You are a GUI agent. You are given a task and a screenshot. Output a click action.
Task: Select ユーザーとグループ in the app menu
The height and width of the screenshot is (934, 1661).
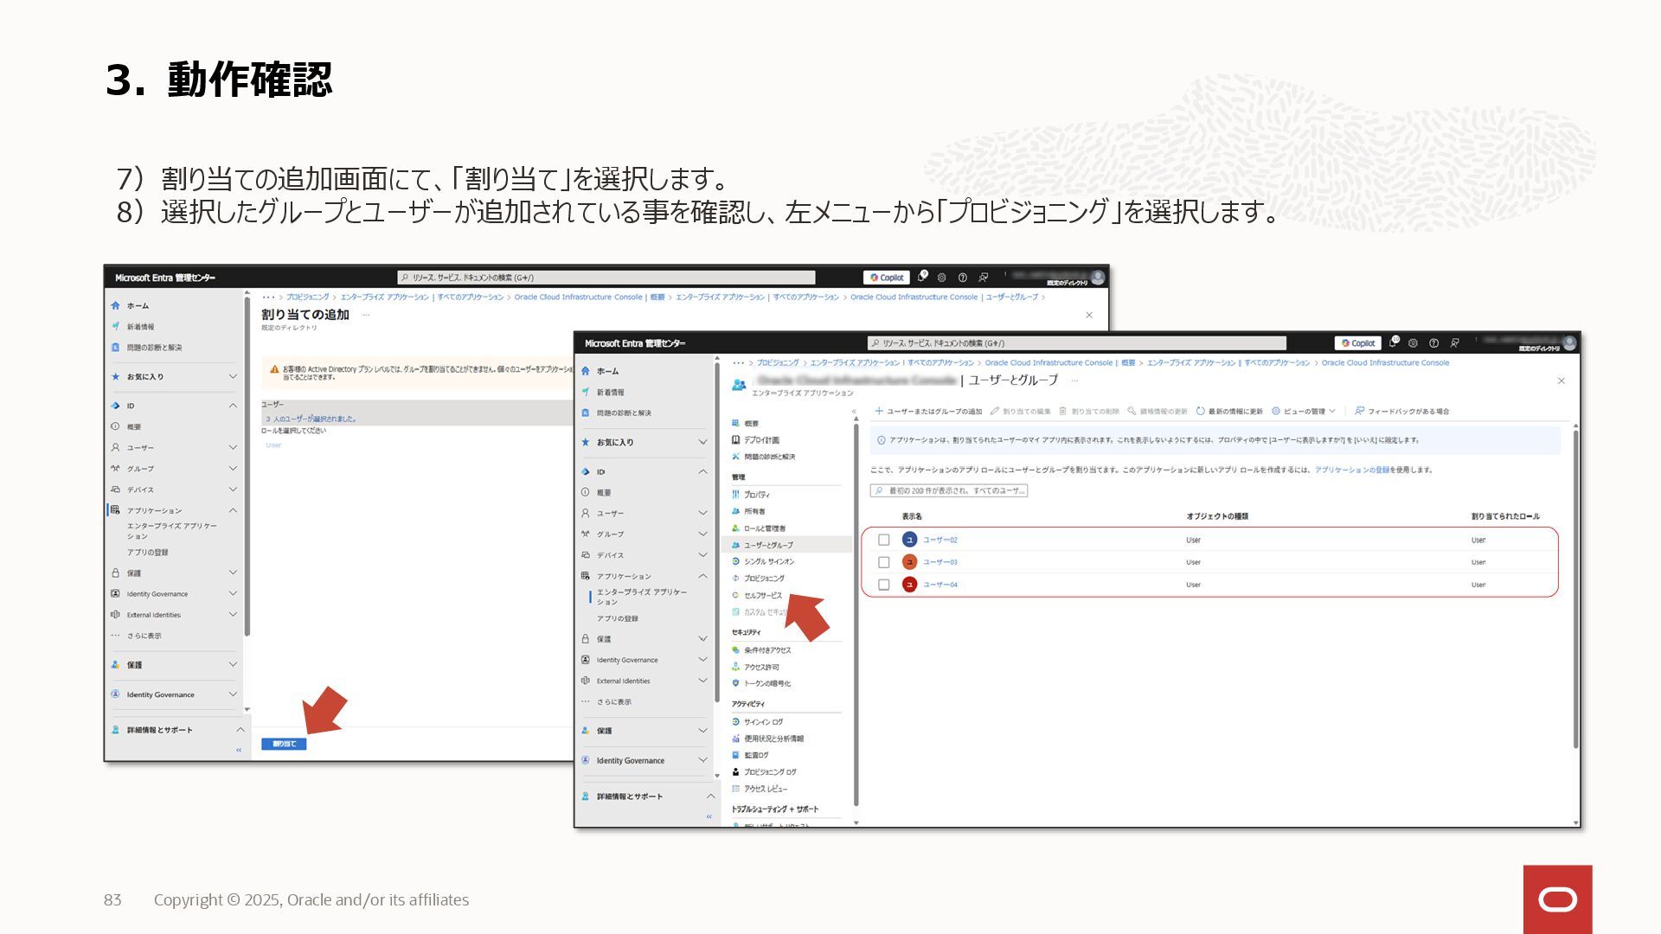click(x=786, y=545)
